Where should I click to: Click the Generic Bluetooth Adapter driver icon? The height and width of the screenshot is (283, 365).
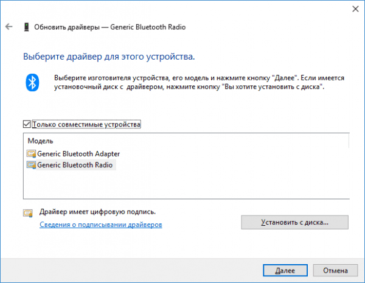click(31, 154)
